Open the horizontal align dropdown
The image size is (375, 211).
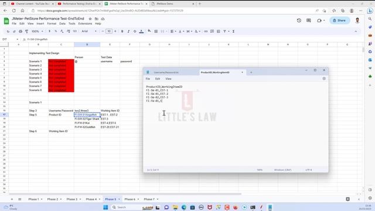pos(173,31)
